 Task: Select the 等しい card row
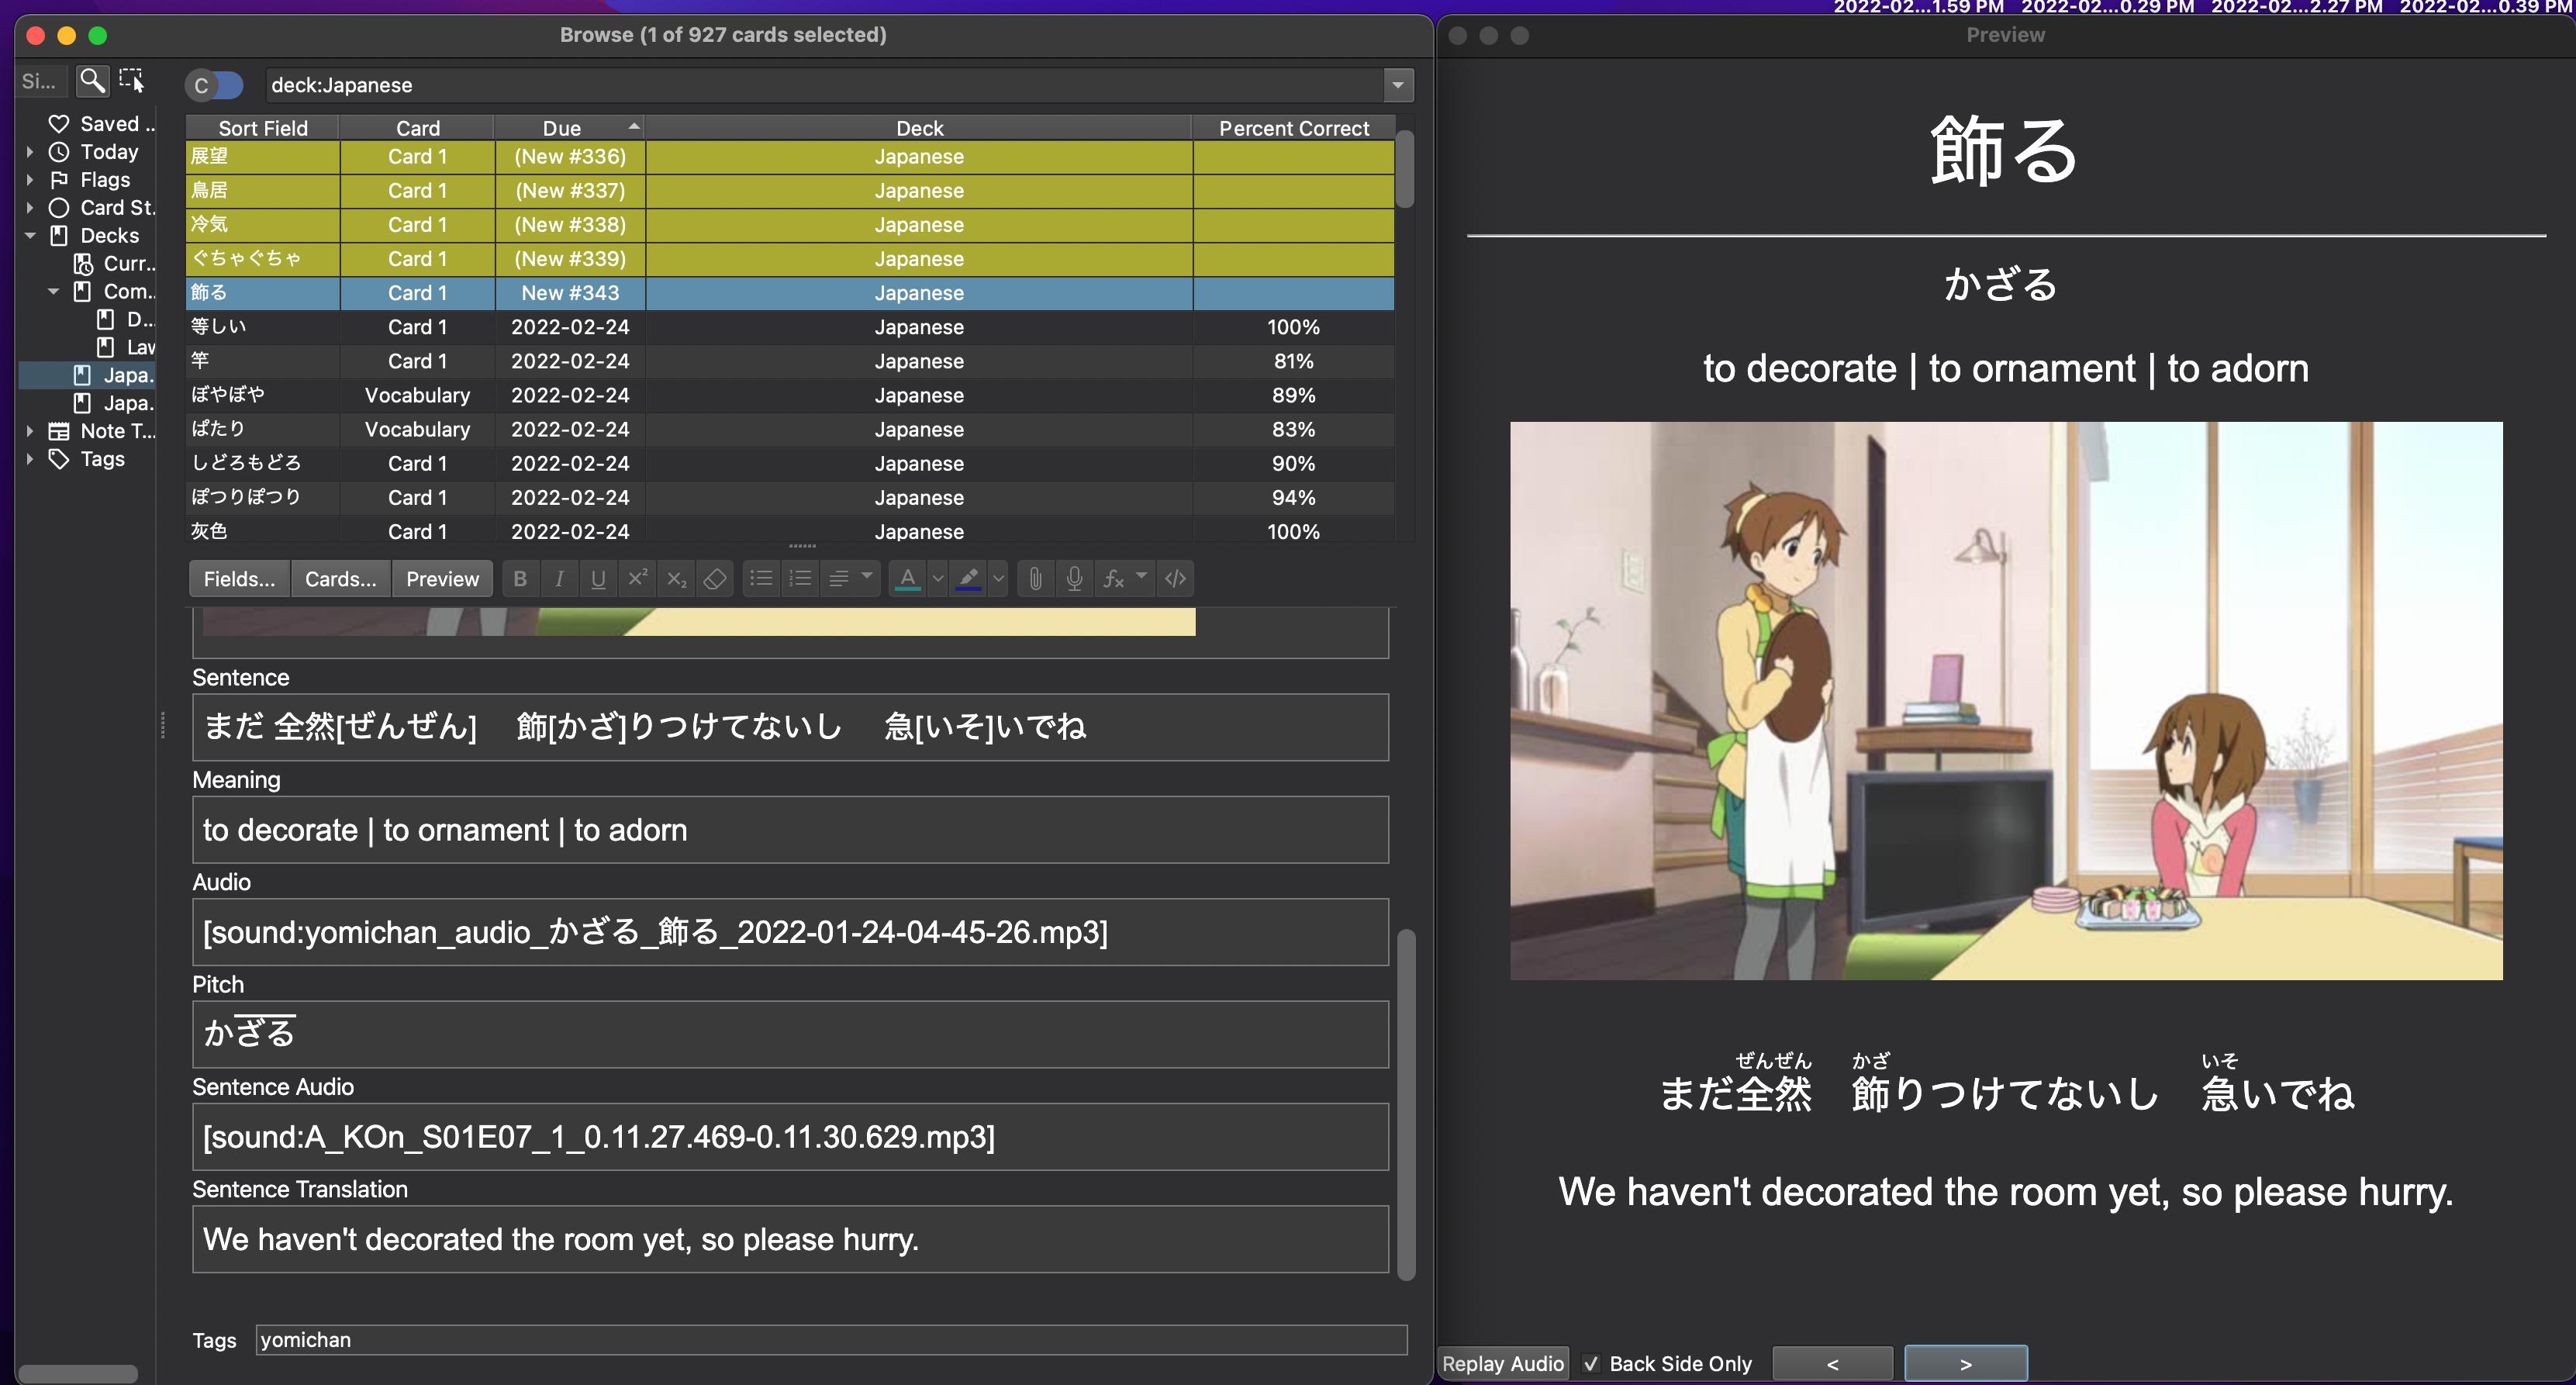point(790,327)
